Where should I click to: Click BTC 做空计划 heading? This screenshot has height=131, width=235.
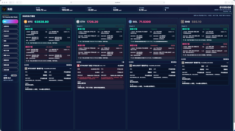(x=29, y=47)
